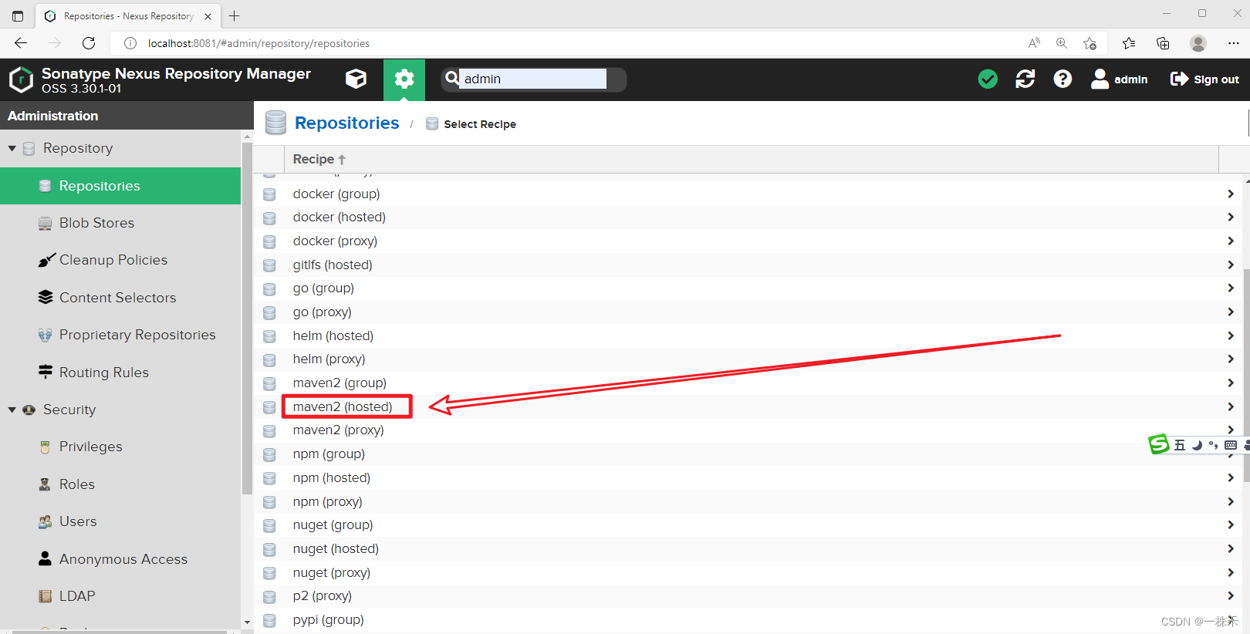The height and width of the screenshot is (634, 1250).
Task: Click the Refresh icon in Nexus header
Action: tap(1025, 79)
